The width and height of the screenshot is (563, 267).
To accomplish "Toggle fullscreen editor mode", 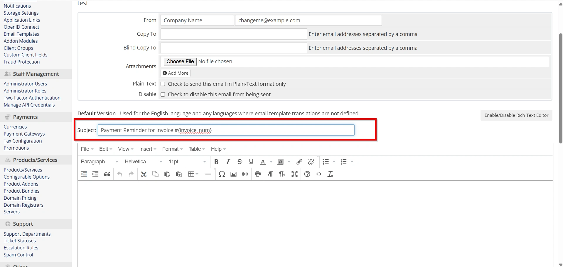I will pos(295,174).
